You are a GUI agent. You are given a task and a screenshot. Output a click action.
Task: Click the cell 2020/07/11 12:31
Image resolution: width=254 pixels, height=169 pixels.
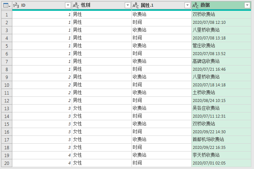pyautogui.click(x=221, y=116)
